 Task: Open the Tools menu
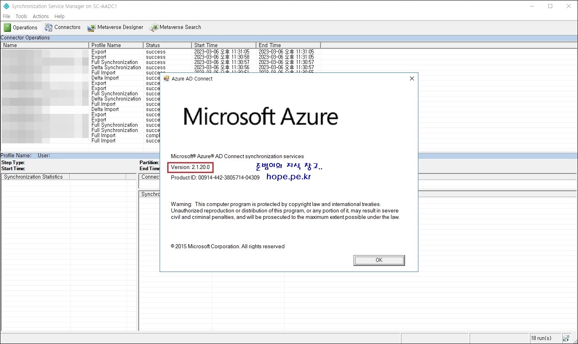coord(21,16)
